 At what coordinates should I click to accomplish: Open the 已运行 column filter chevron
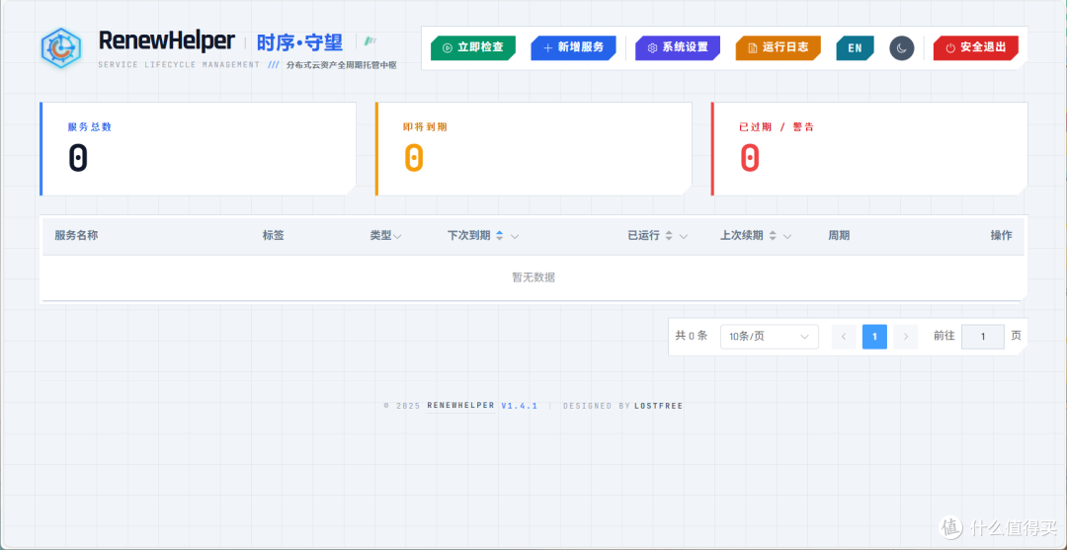(684, 237)
